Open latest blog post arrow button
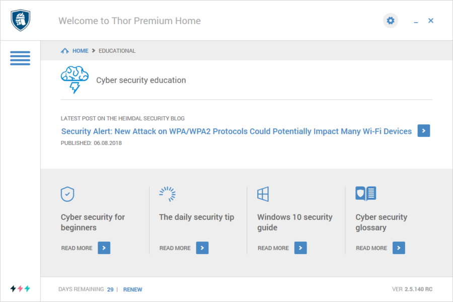Image resolution: width=453 pixels, height=302 pixels. coord(423,131)
